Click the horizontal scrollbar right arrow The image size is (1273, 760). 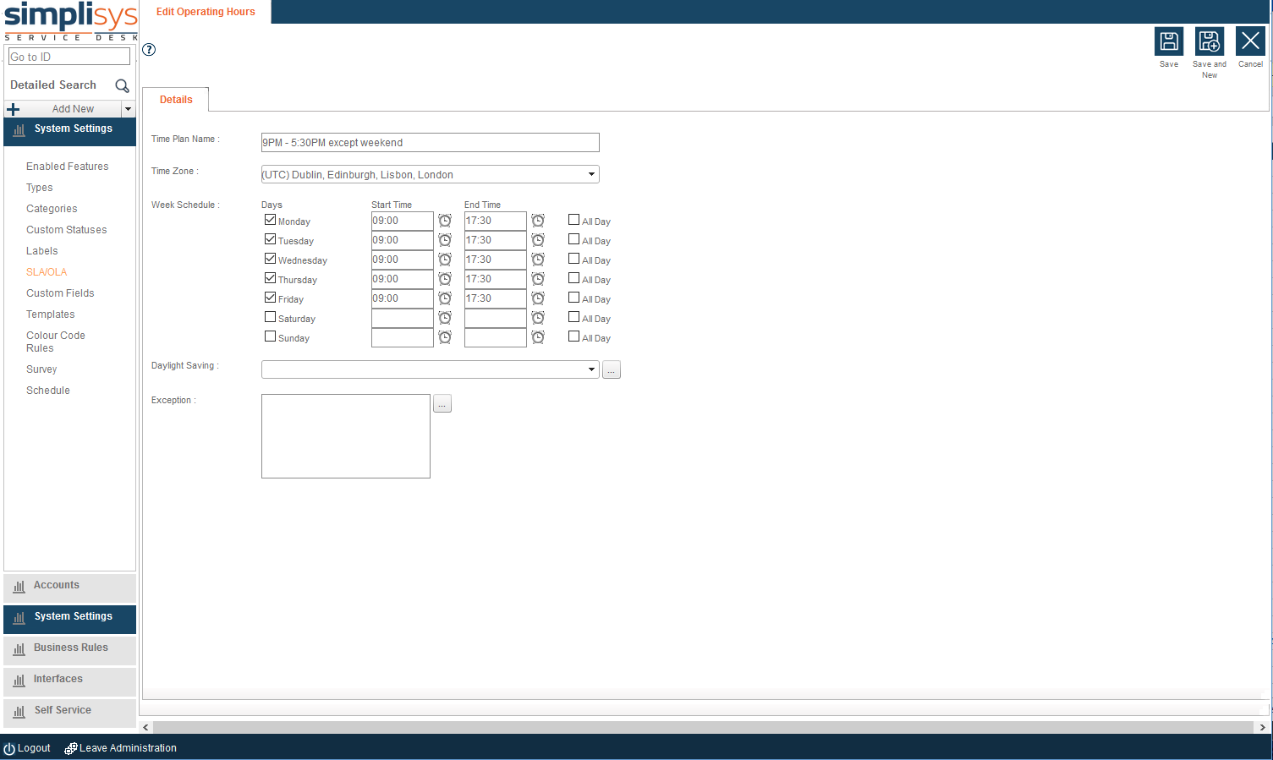(1262, 727)
